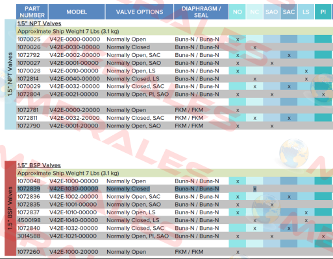The width and height of the screenshot is (333, 259).
Task: Click the vertical red 1.5" BSP Valves sidebar
Action: (x=10, y=208)
